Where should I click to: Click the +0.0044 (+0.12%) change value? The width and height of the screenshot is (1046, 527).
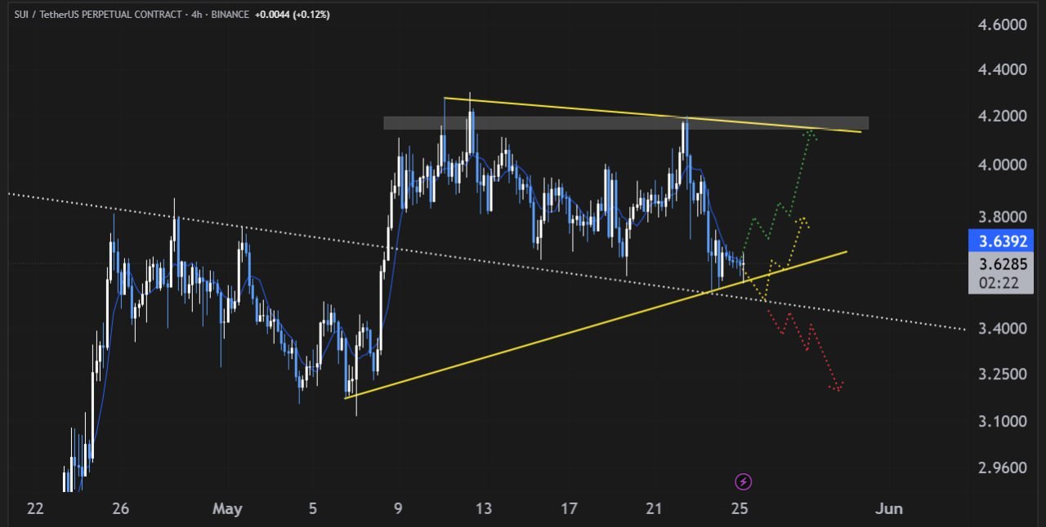coord(293,15)
